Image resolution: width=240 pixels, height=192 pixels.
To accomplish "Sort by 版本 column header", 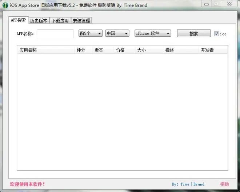I will click(x=103, y=50).
